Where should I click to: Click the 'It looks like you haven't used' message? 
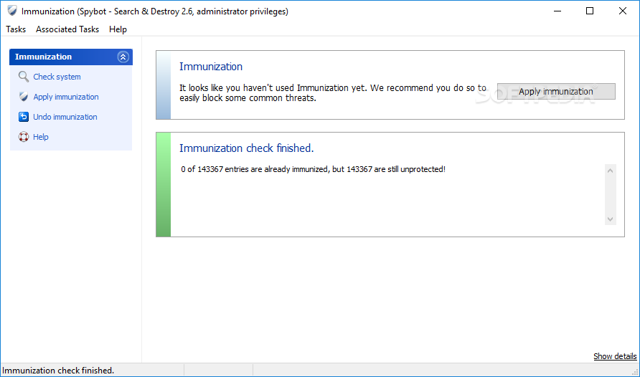coord(333,93)
